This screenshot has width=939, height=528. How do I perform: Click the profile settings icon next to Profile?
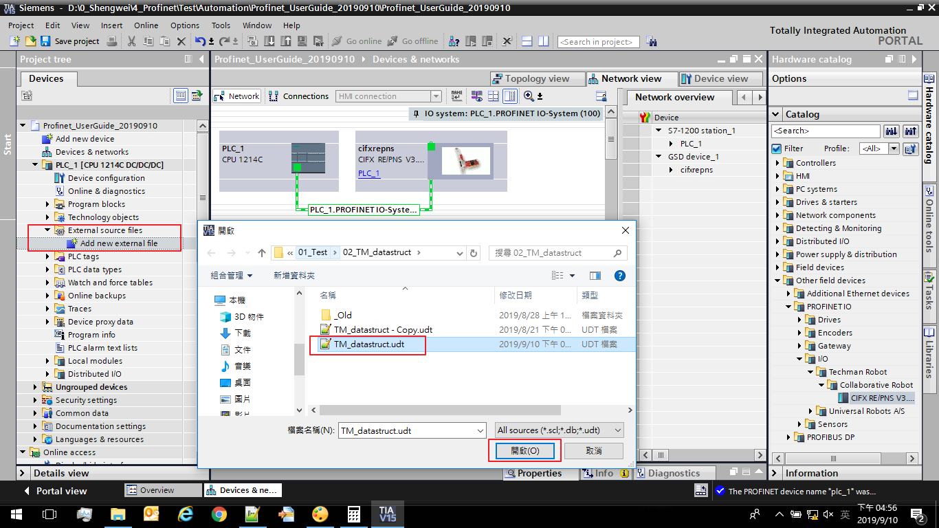[x=910, y=148]
